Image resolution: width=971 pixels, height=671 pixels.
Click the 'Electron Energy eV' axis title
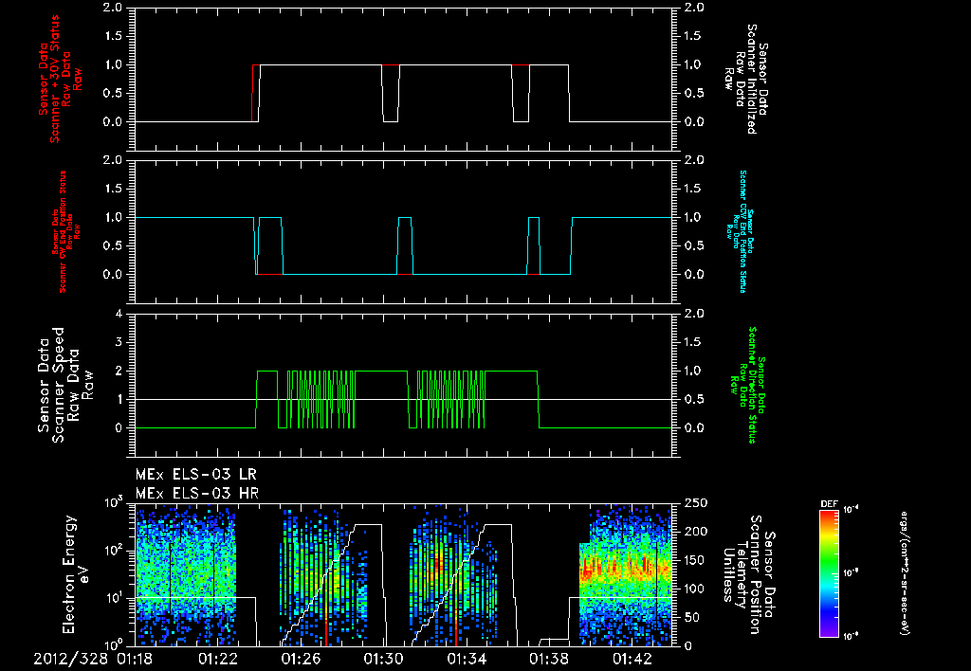pyautogui.click(x=75, y=573)
